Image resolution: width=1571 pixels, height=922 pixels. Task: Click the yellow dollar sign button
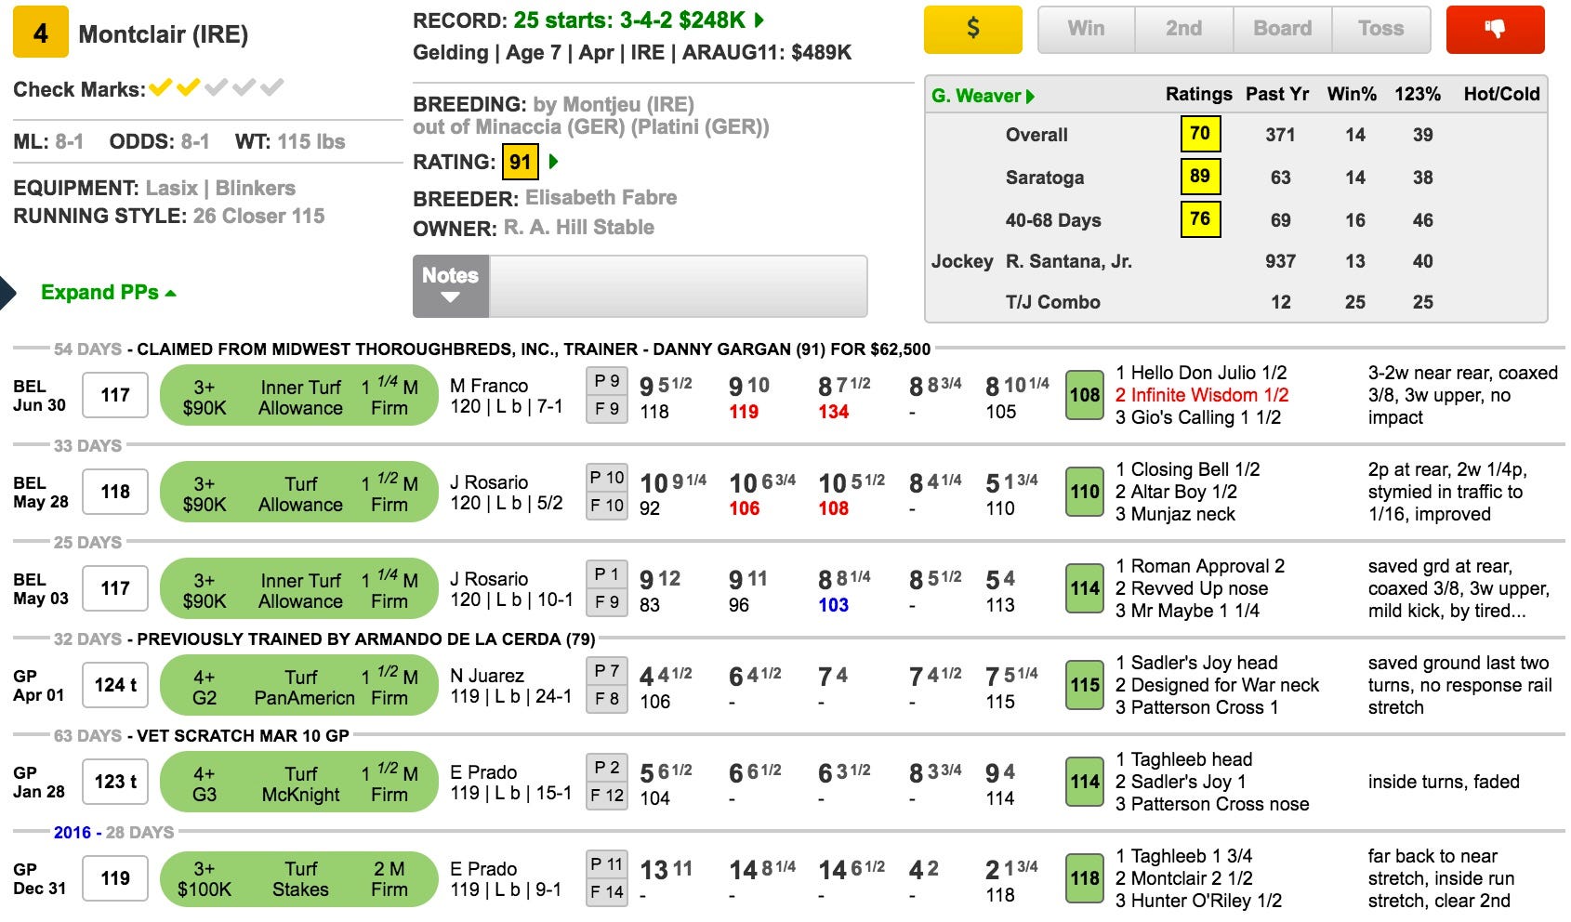pyautogui.click(x=972, y=29)
